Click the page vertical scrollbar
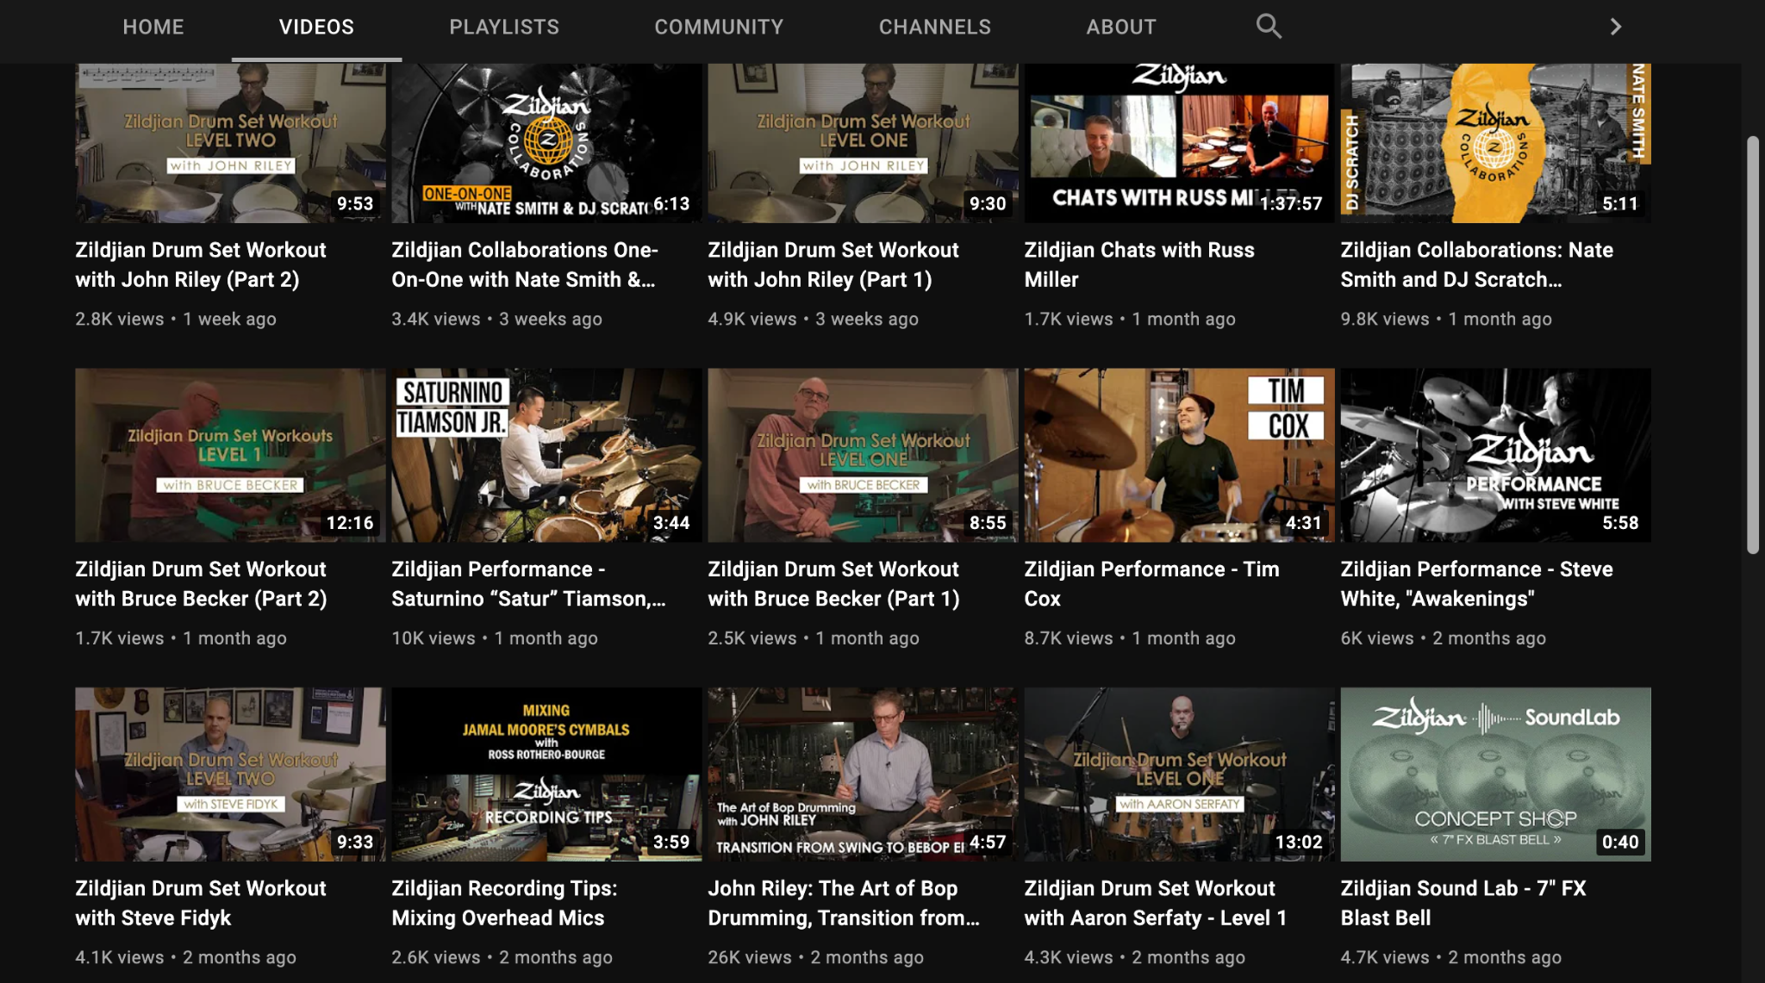The width and height of the screenshot is (1765, 983). pyautogui.click(x=1752, y=345)
